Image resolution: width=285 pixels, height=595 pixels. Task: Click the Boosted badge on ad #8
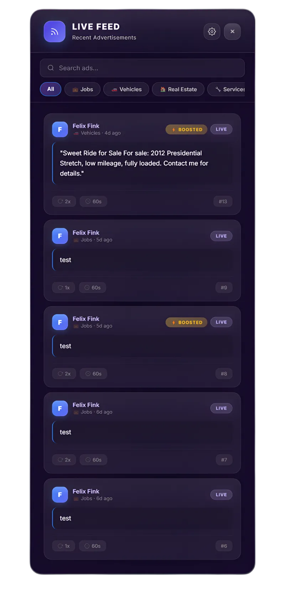click(186, 322)
